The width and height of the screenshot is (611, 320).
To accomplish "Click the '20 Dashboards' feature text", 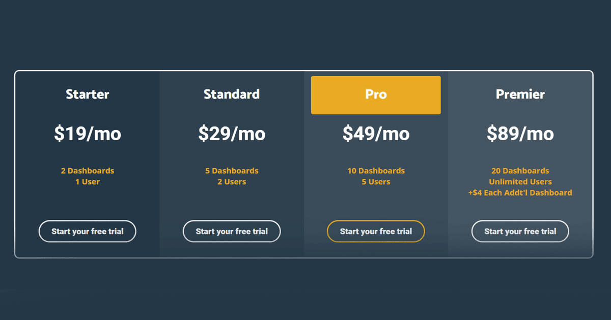I will (520, 171).
